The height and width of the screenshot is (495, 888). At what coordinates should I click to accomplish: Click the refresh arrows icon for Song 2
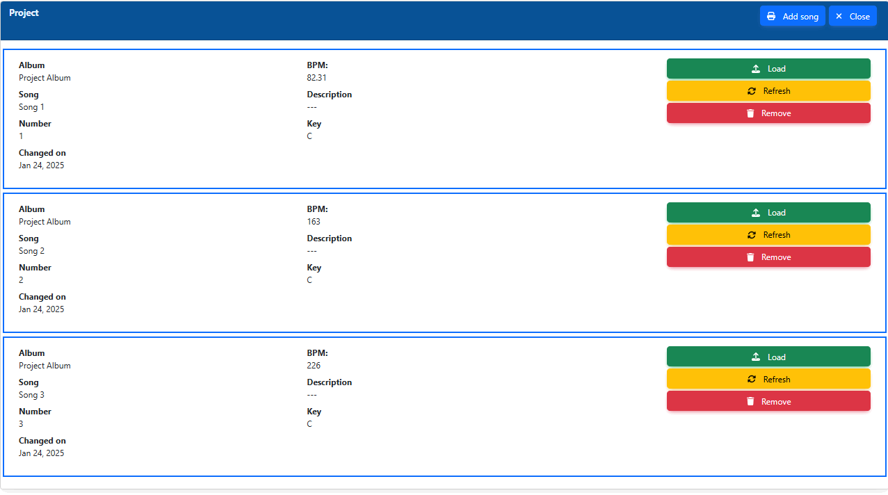[752, 235]
